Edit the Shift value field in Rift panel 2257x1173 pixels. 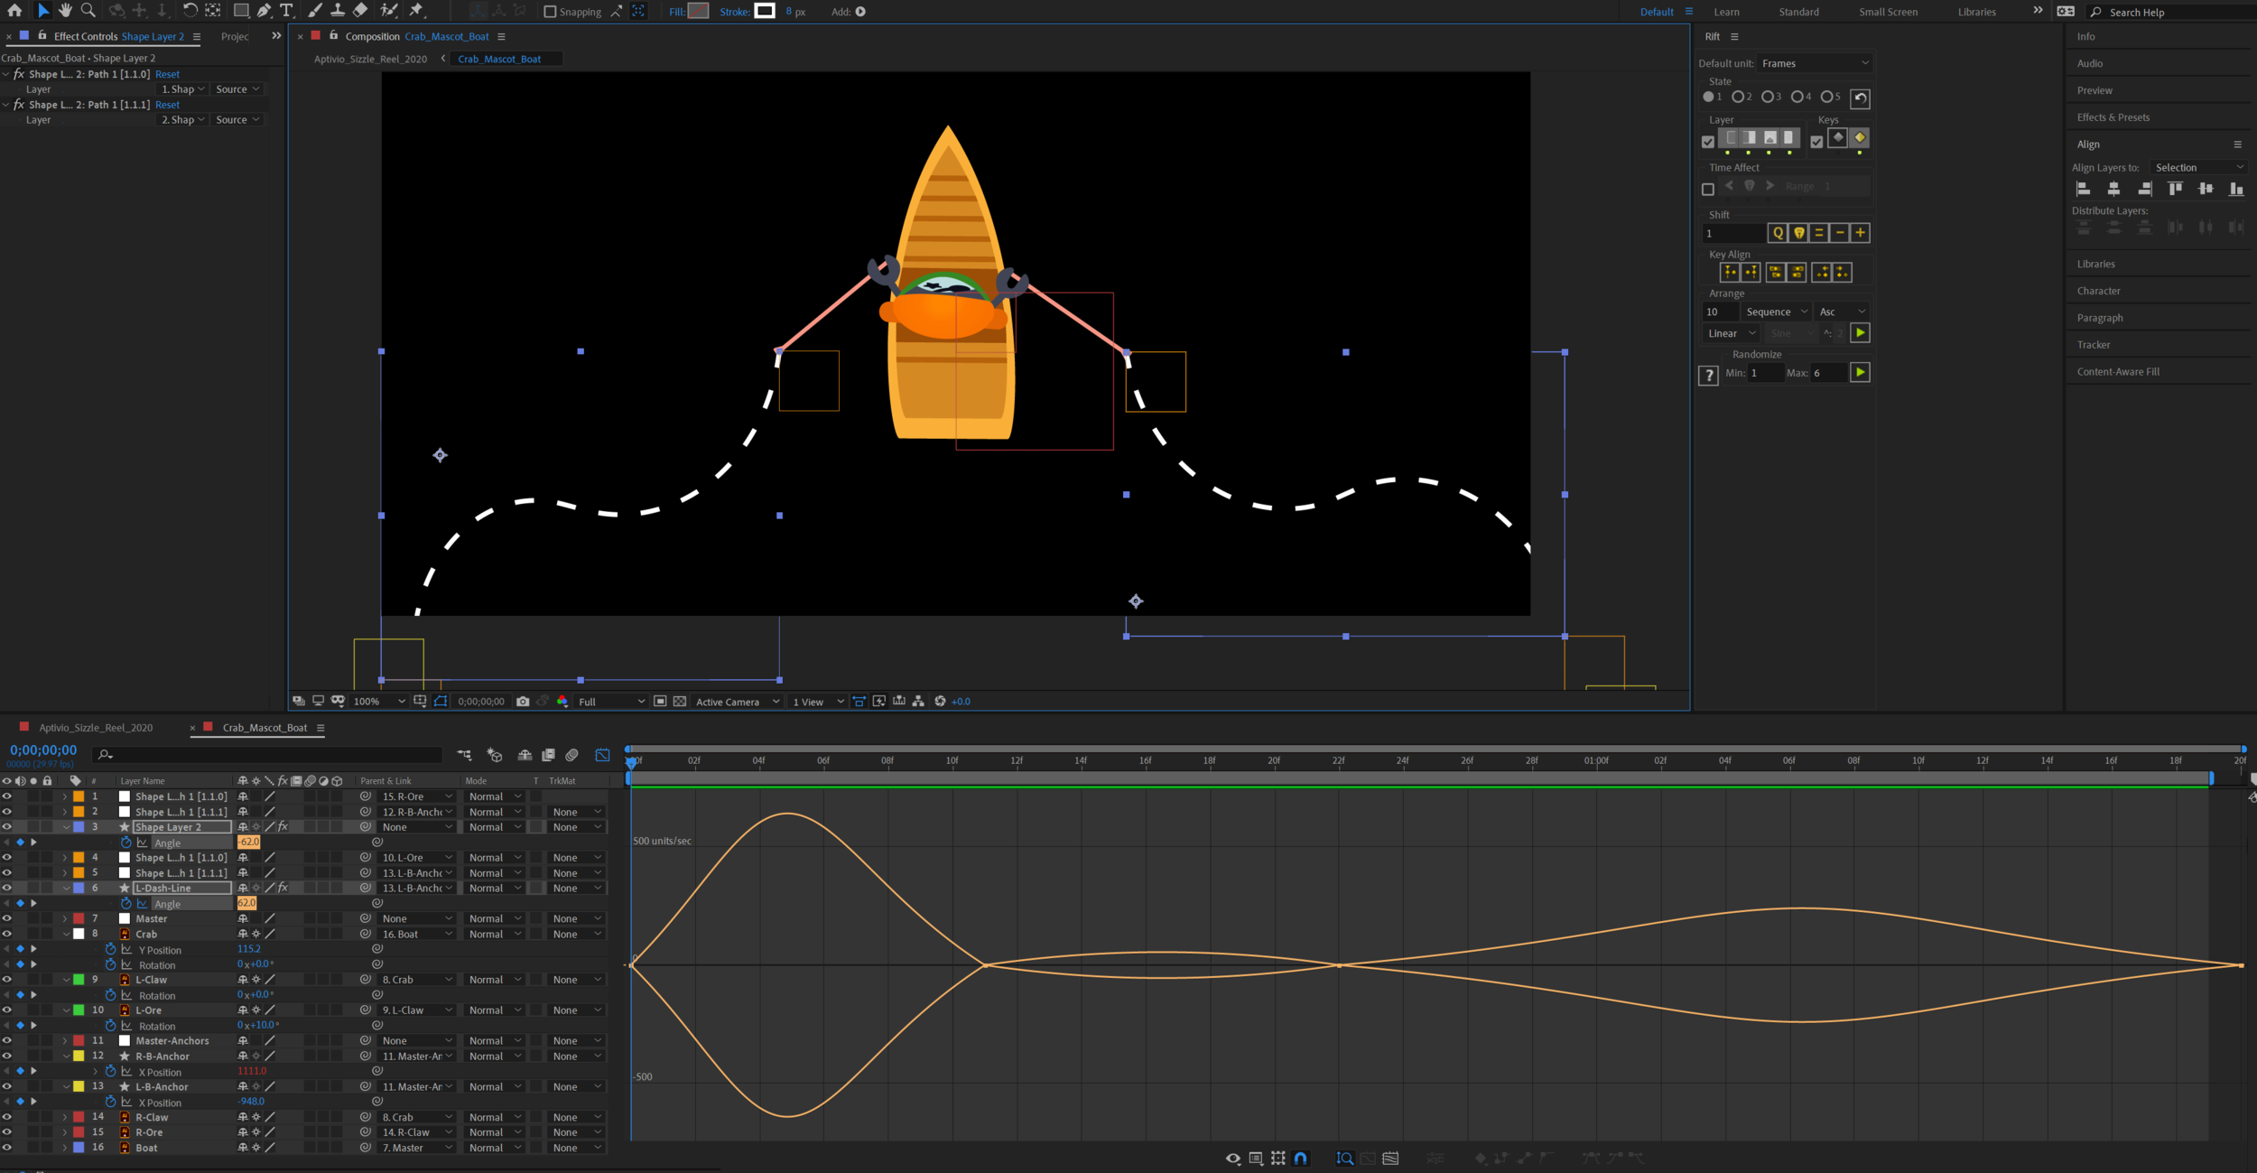tap(1733, 233)
